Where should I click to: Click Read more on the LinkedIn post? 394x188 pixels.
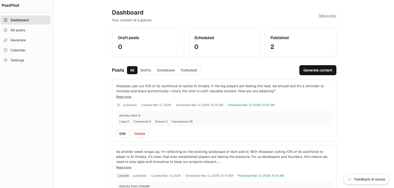coord(124,167)
